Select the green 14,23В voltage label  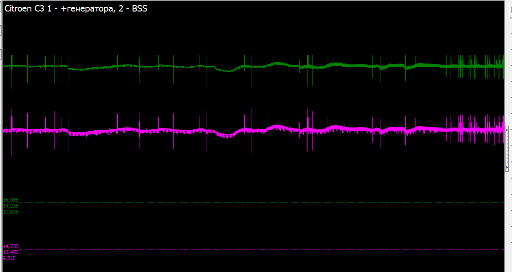11,206
